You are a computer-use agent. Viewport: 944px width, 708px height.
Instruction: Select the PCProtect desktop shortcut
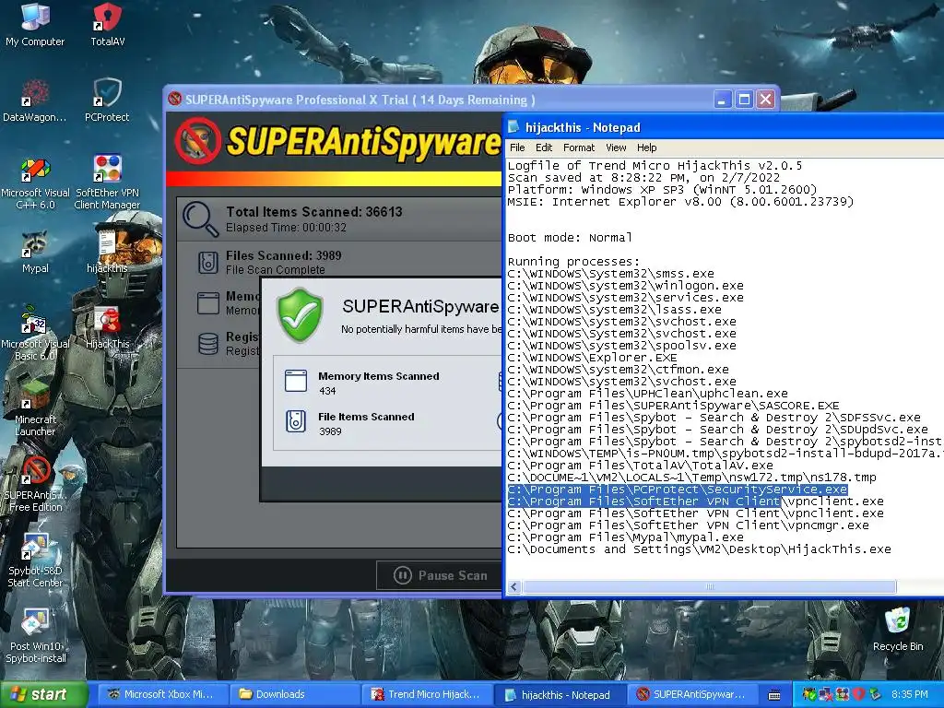107,100
